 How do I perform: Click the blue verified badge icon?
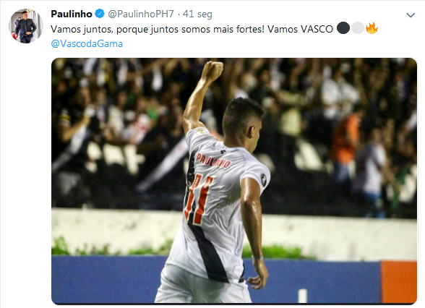(100, 14)
